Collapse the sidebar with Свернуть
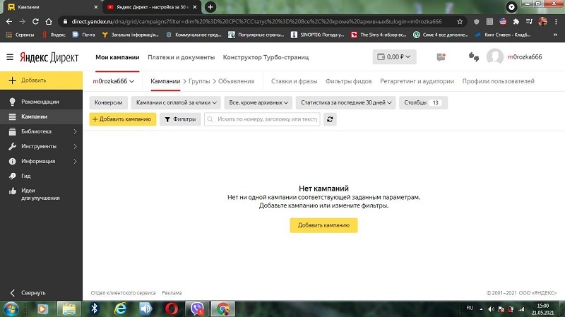The image size is (565, 317). tap(33, 292)
